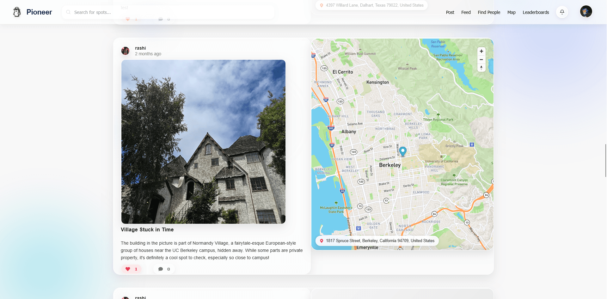Click the Village Stuck in Time title
The width and height of the screenshot is (607, 299).
coord(147,230)
